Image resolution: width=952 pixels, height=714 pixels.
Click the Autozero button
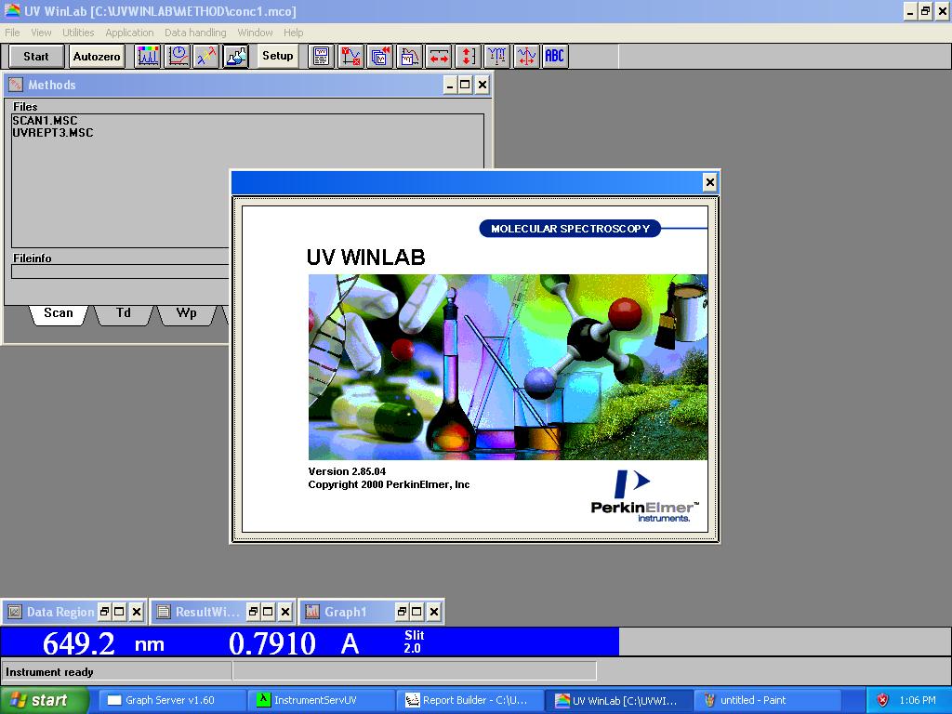pos(96,56)
